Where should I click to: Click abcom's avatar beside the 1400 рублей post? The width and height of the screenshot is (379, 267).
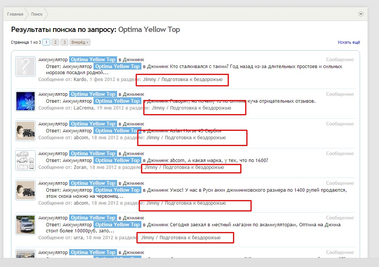click(x=25, y=190)
